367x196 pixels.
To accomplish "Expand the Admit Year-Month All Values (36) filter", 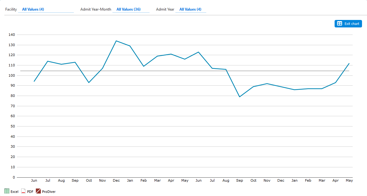I will (131, 9).
